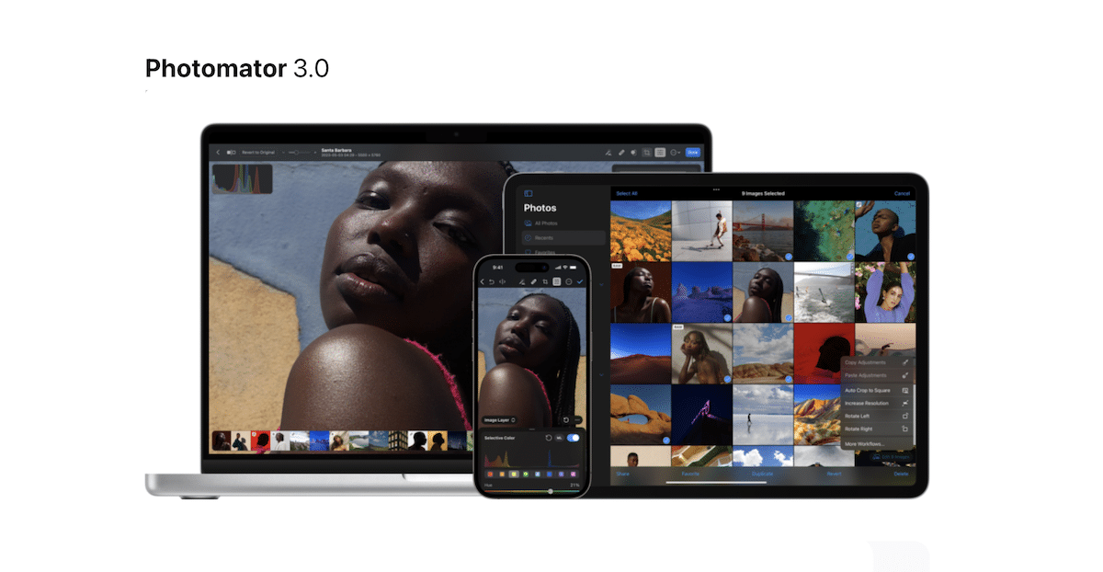Viewport: 1103px width, 572px height.
Task: Open the Image Layer dropdown on the iPhone
Action: [x=499, y=420]
